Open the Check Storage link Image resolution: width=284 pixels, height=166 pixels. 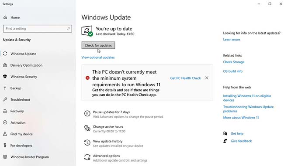click(x=234, y=62)
